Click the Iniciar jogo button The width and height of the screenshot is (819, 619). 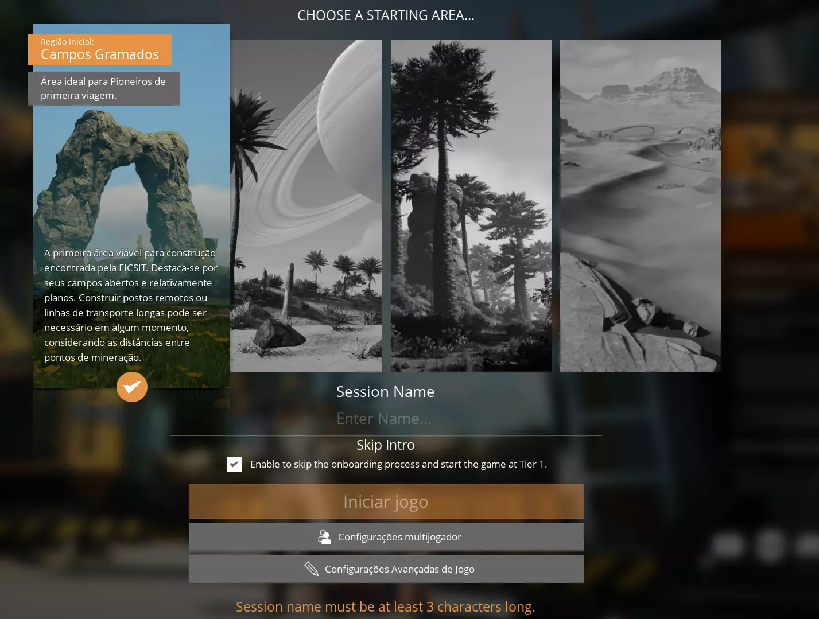coord(386,501)
